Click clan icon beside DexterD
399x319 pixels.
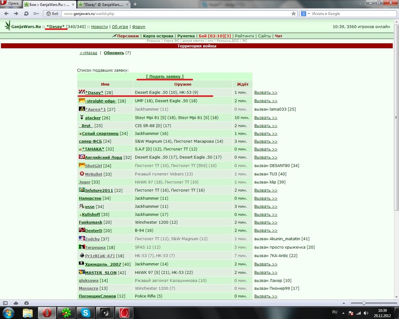(82, 230)
